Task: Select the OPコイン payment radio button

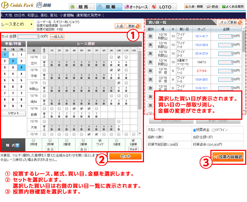Action: [213, 130]
